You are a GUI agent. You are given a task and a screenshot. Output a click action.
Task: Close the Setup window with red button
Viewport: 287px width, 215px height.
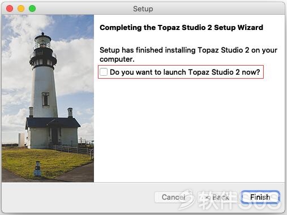pyautogui.click(x=10, y=8)
